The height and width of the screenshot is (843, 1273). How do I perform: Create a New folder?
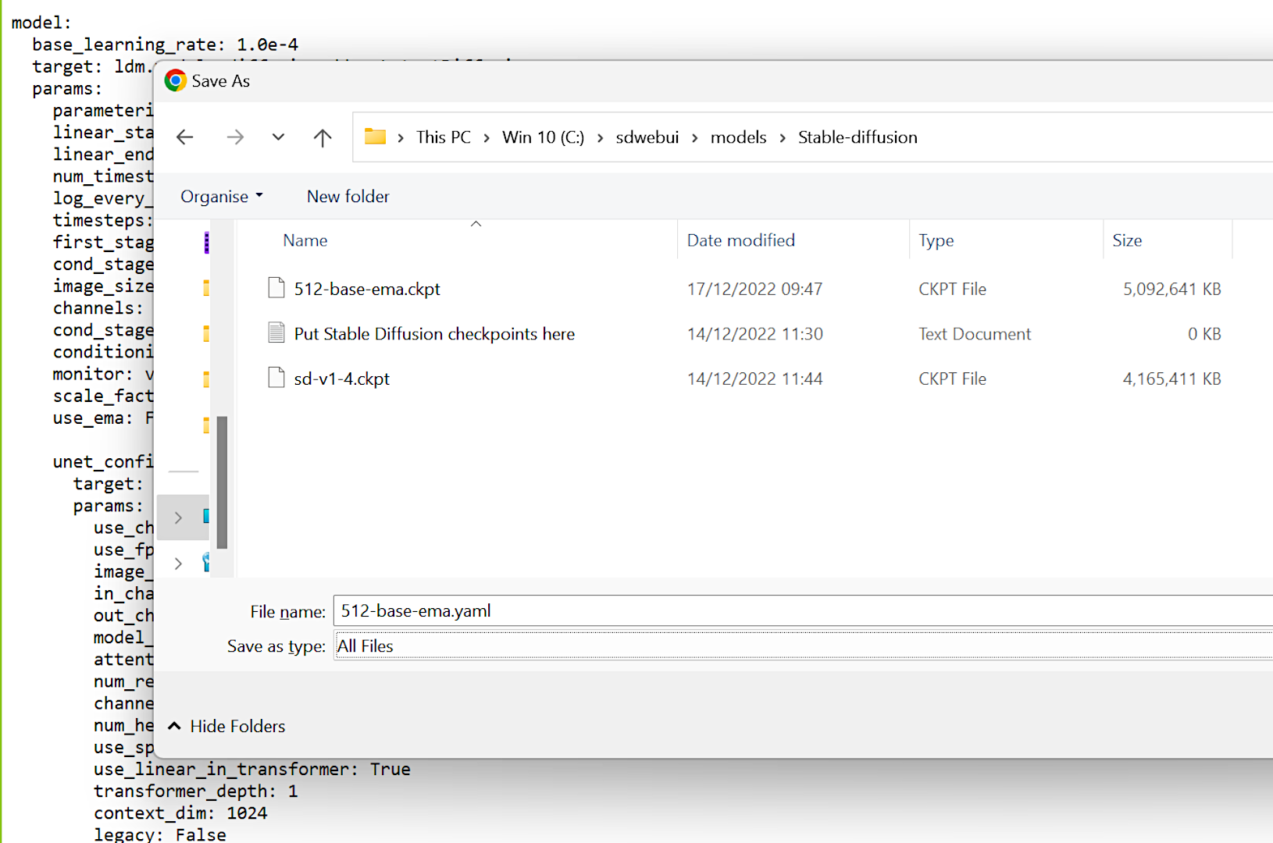[348, 197]
